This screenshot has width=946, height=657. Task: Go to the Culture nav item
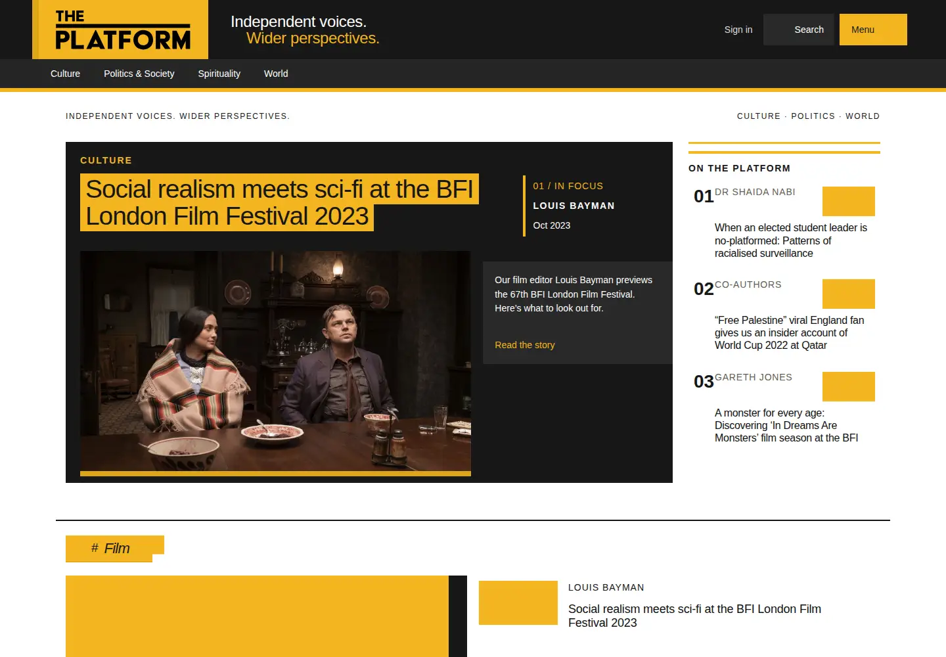coord(65,74)
